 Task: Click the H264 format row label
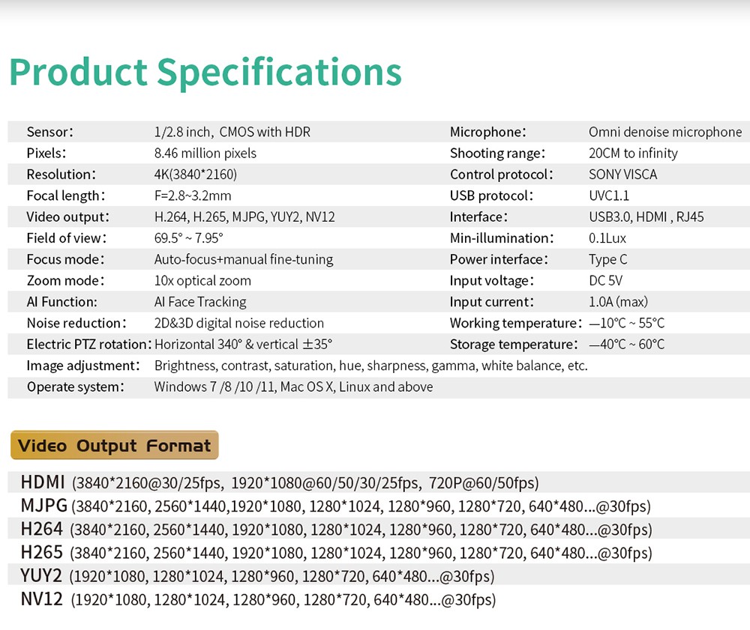42,529
